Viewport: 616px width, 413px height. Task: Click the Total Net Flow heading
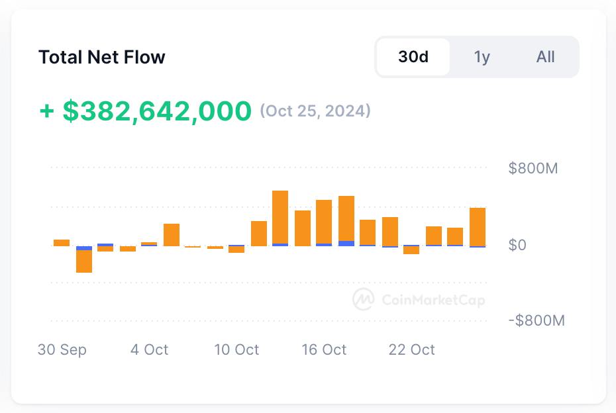pos(103,58)
